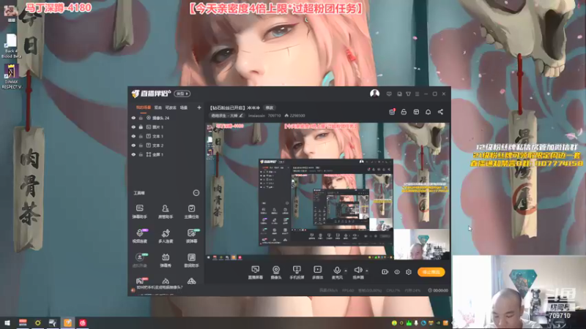Viewport: 586px width, 329px height.
Task: Click the red round taskbar app icon
Action: [x=83, y=322]
